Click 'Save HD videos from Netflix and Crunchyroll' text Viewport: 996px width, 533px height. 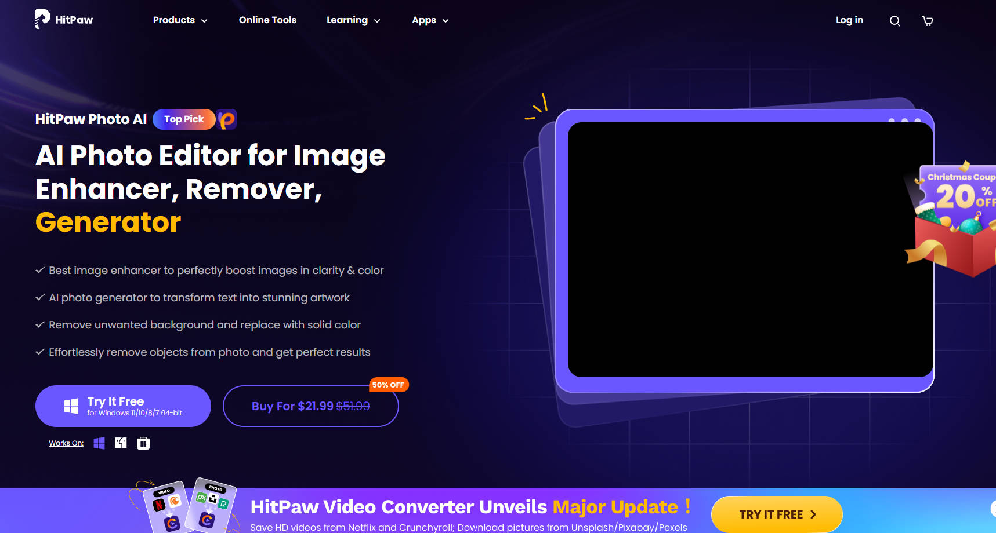coord(469,527)
